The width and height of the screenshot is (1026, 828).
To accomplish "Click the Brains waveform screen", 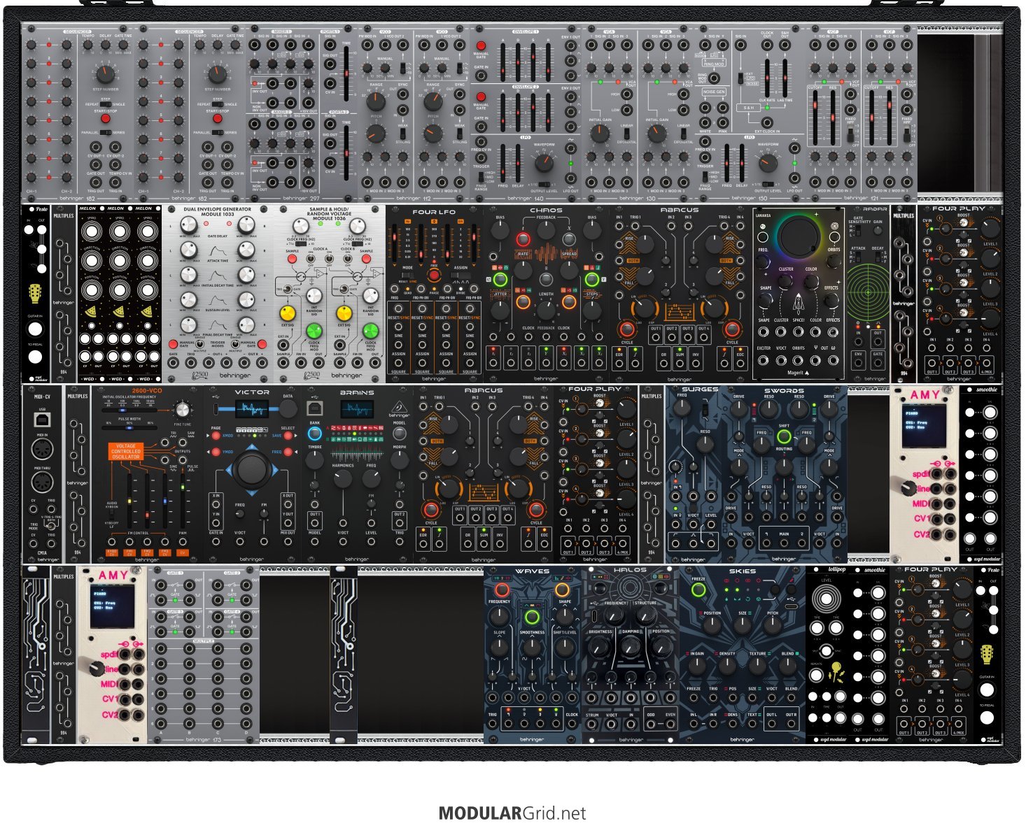I will (358, 408).
